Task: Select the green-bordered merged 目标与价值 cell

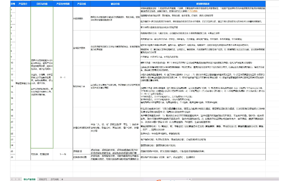Action: click(42, 77)
